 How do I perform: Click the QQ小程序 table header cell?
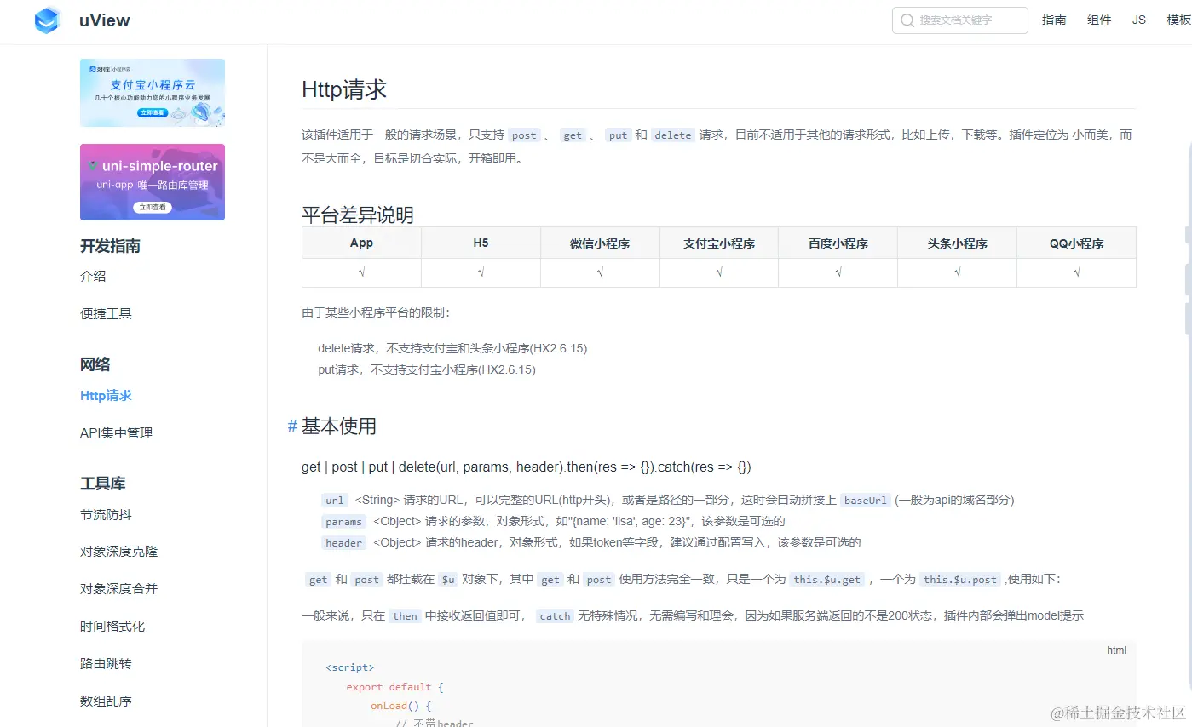click(1077, 243)
